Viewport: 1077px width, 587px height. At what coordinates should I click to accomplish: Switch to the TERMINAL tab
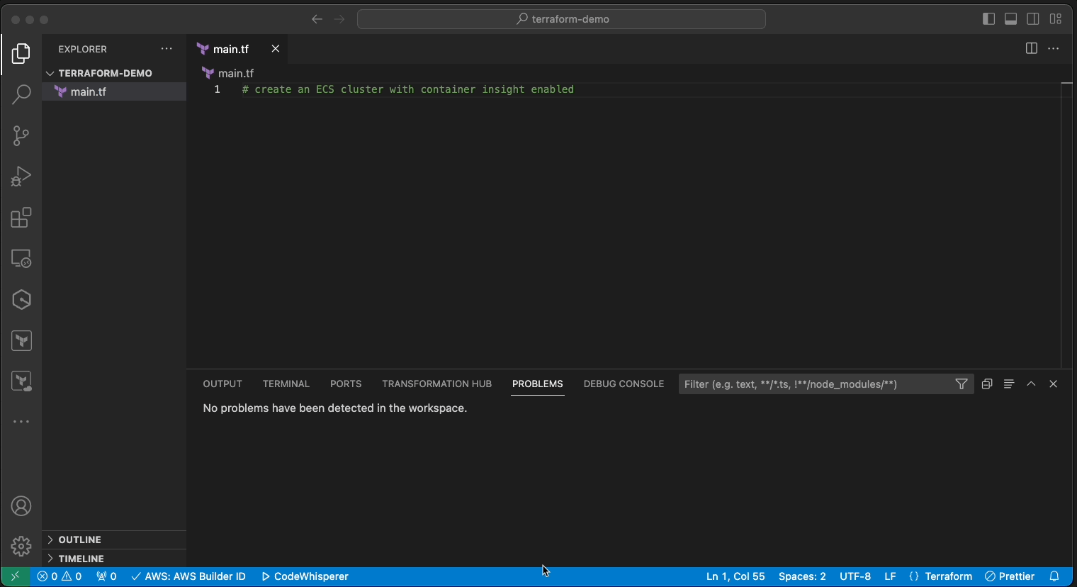pos(286,384)
